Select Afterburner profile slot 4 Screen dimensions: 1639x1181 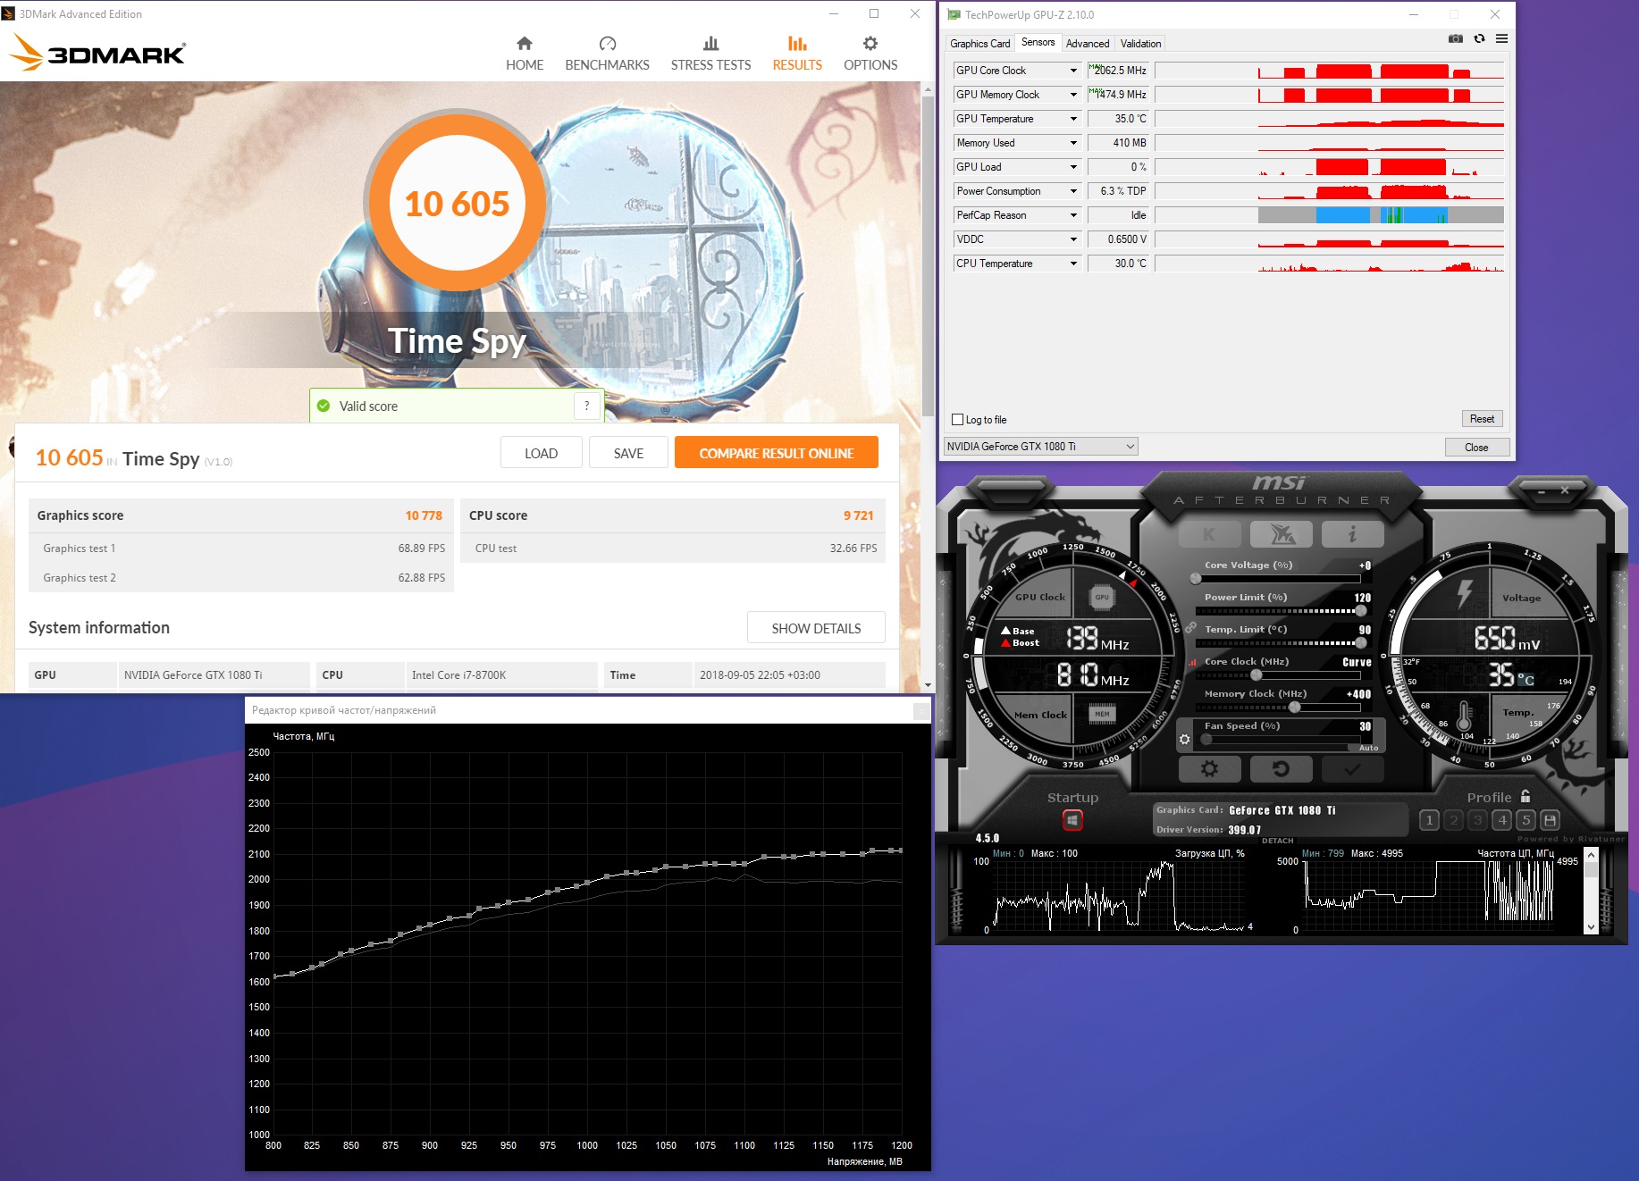(x=1502, y=820)
